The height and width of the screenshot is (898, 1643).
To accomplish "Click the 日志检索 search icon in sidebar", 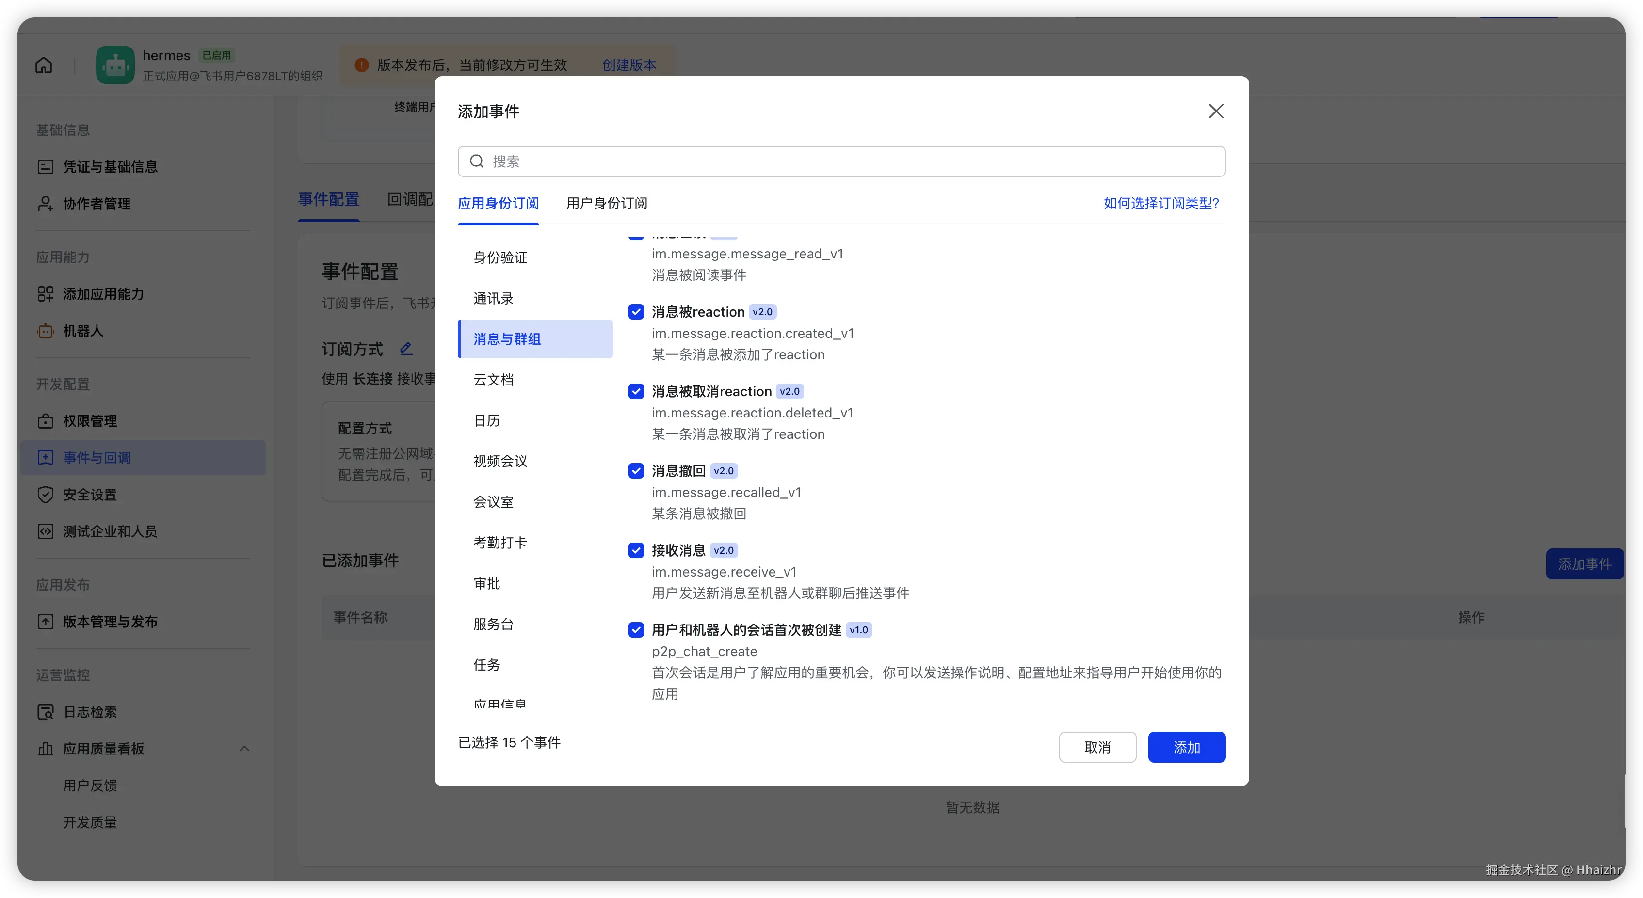I will pos(45,712).
